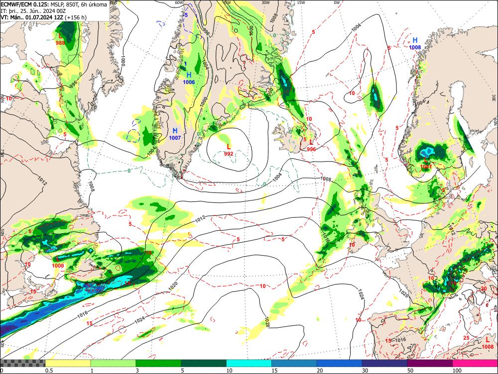Click the red "996" low label near Iceland

311,149
